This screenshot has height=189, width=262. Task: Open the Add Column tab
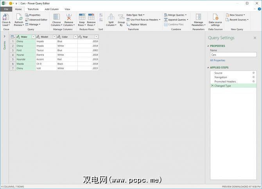pyautogui.click(x=52, y=9)
